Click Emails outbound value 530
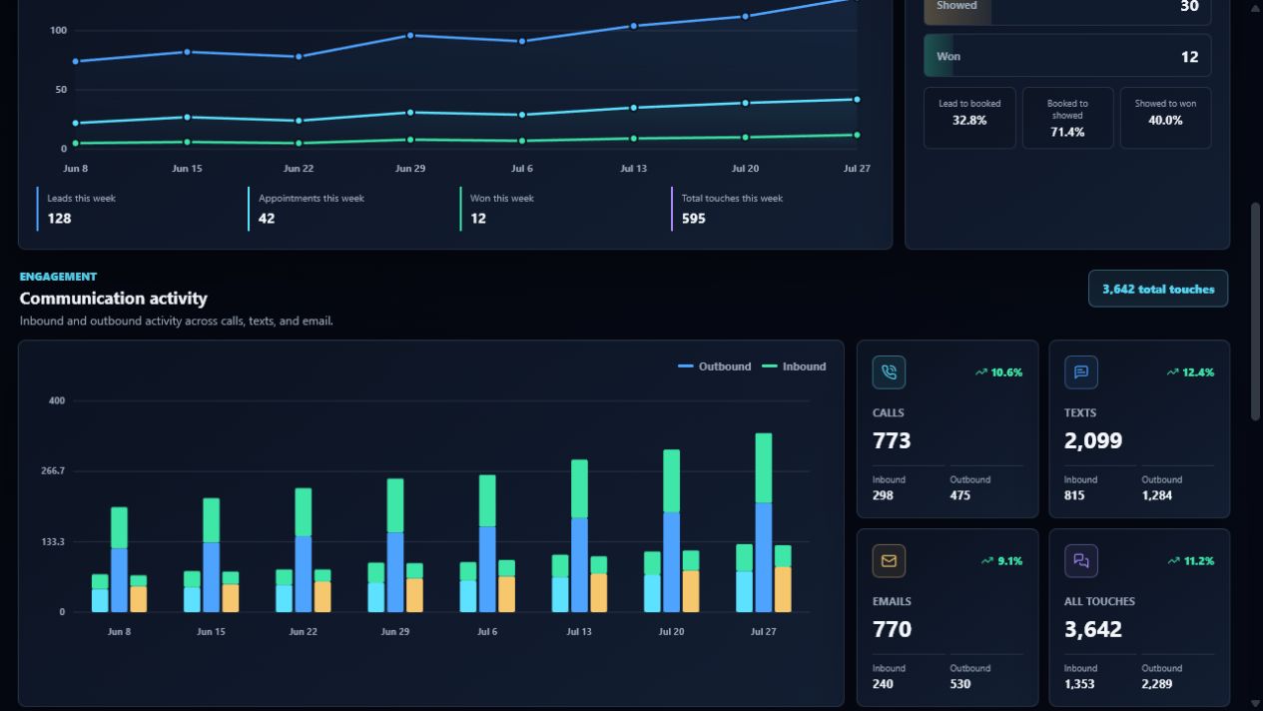1263x711 pixels. 959,684
